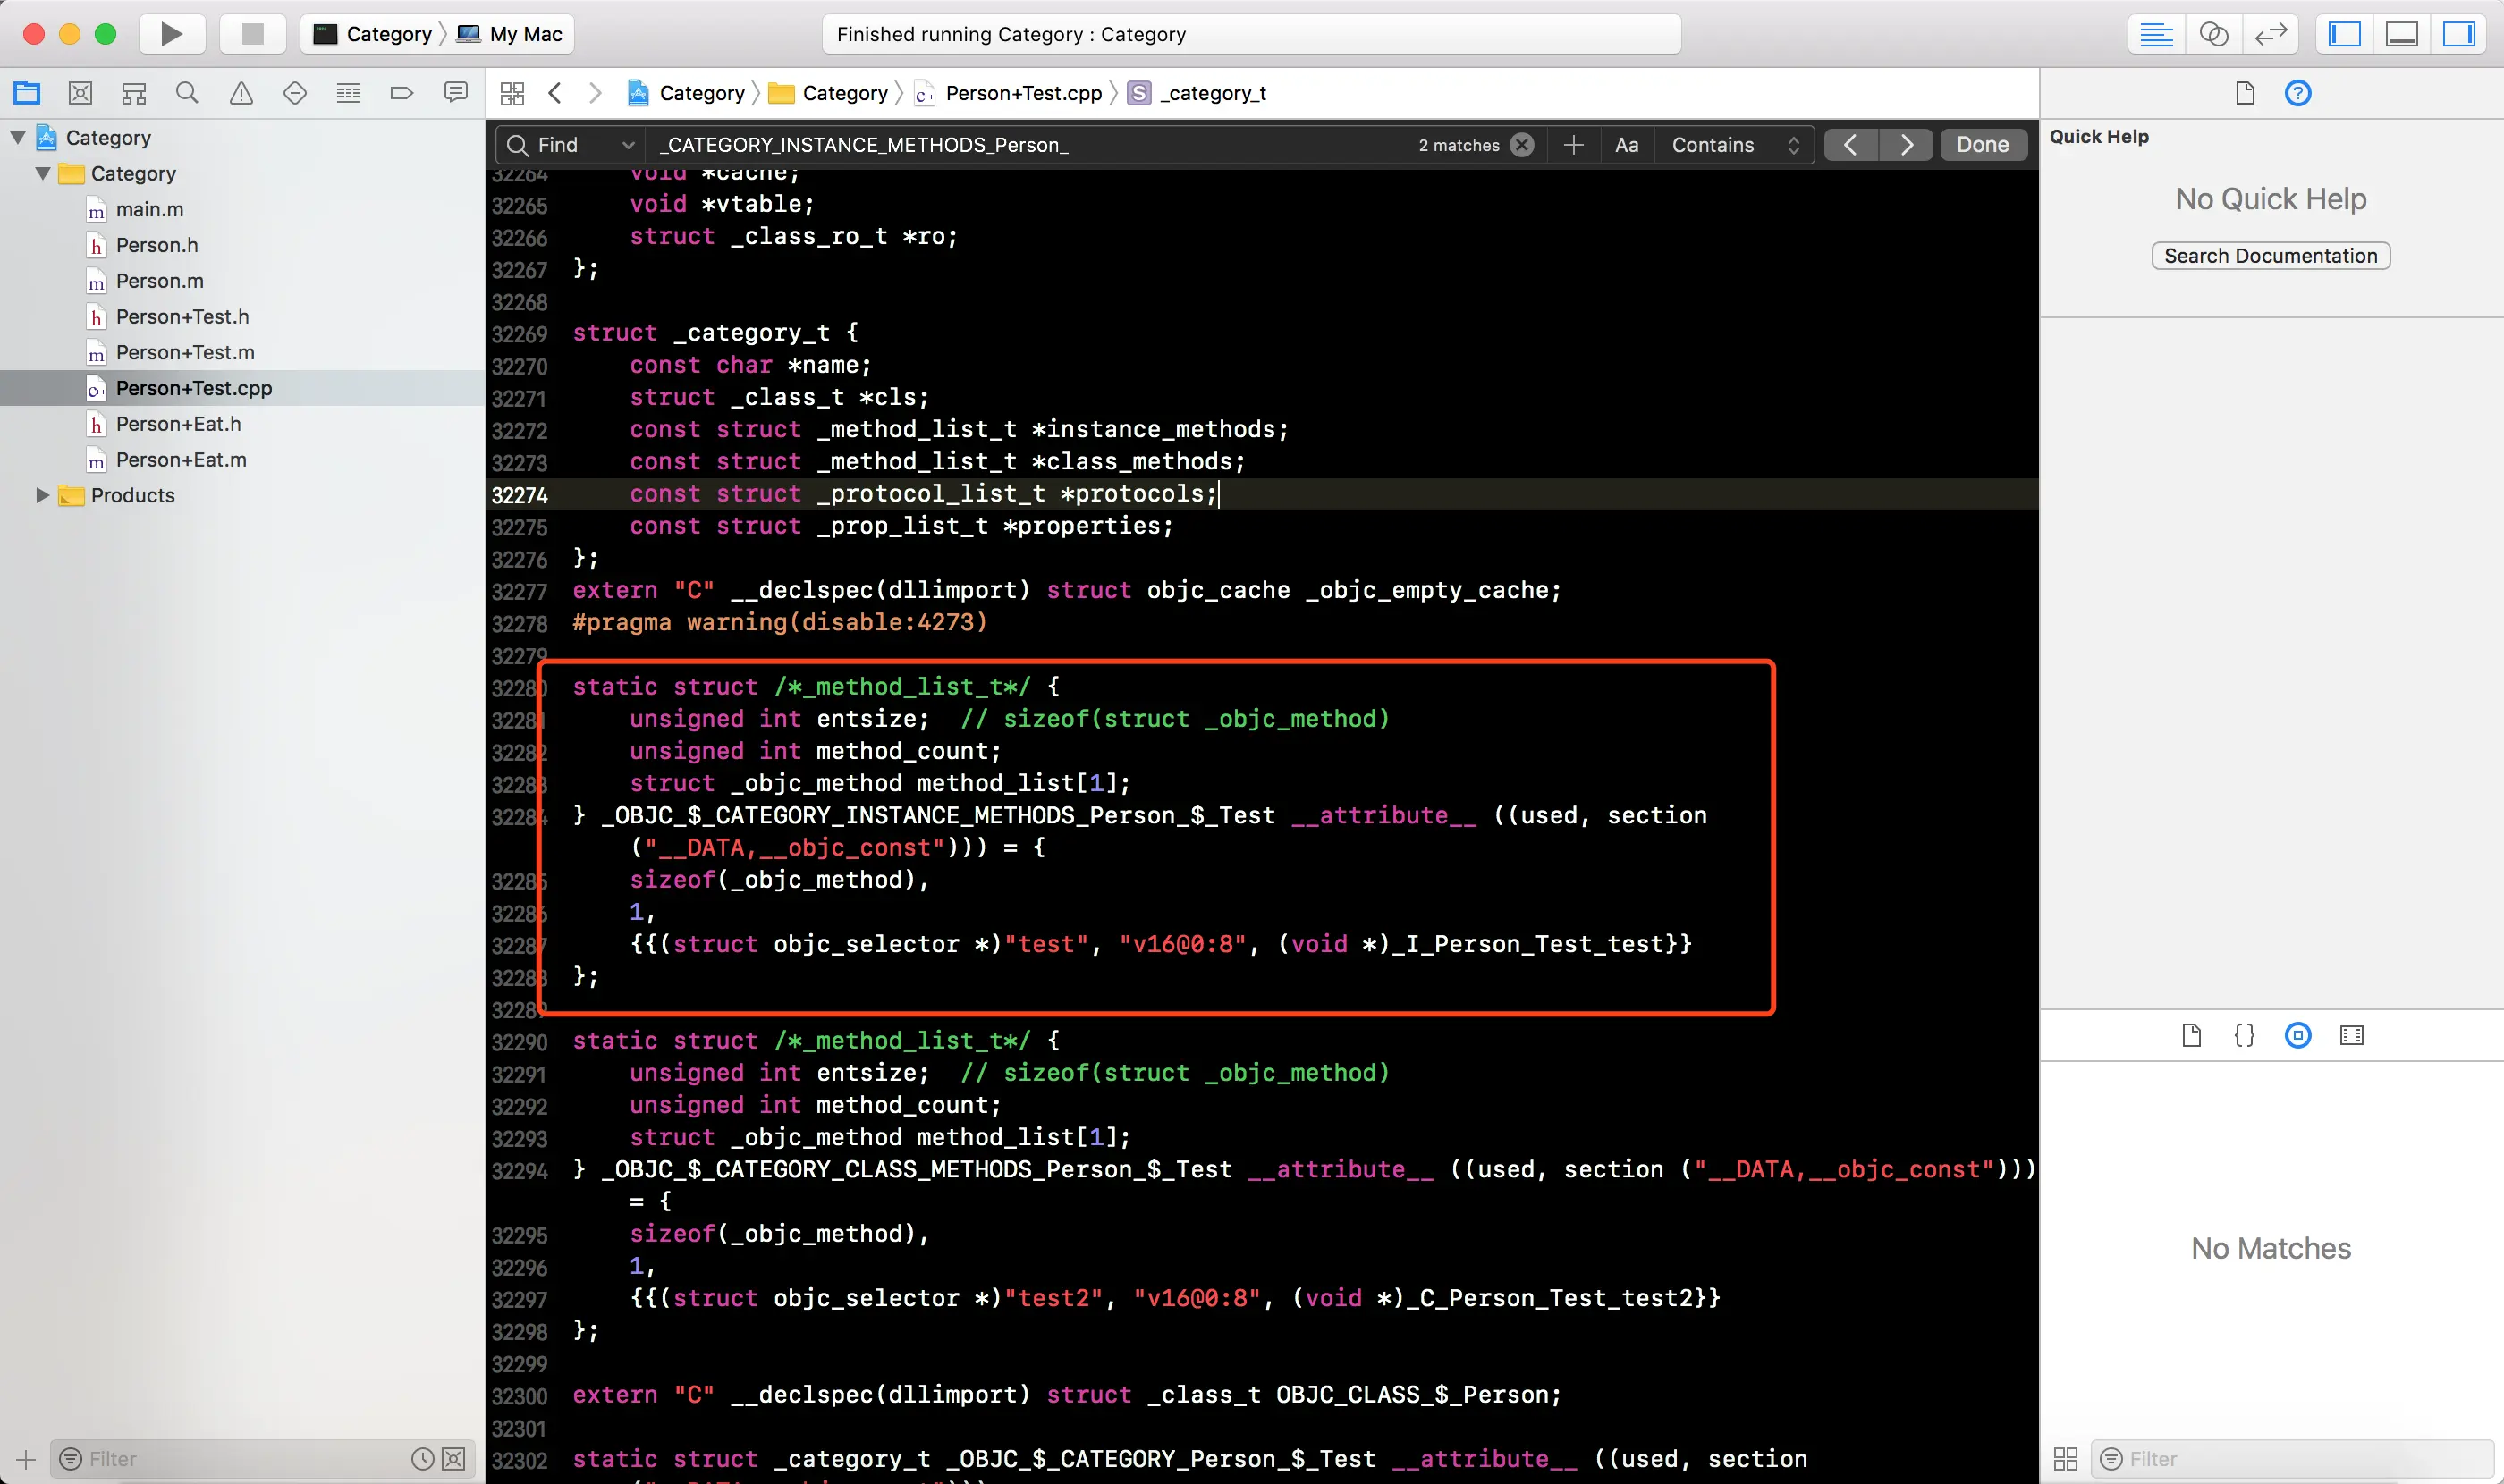Toggle the navigator panel visibility
2504x1484 pixels.
pos(2344,34)
